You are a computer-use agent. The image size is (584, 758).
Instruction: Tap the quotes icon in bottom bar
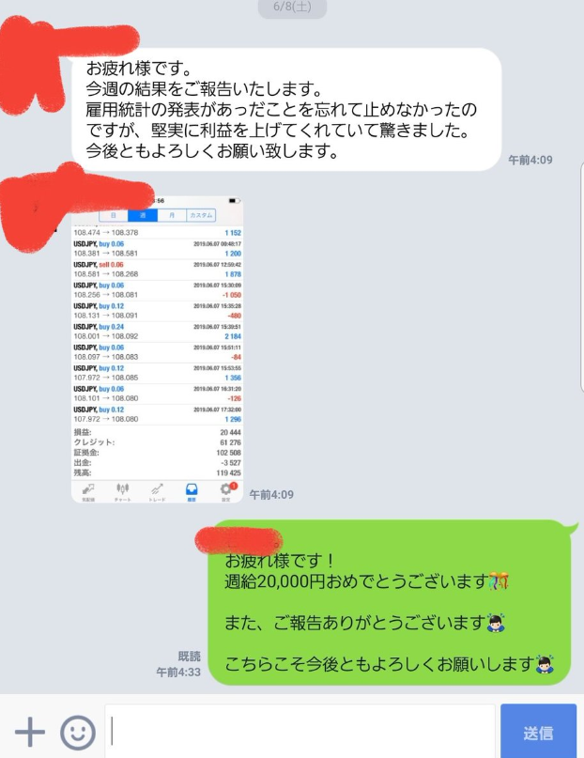point(88,491)
